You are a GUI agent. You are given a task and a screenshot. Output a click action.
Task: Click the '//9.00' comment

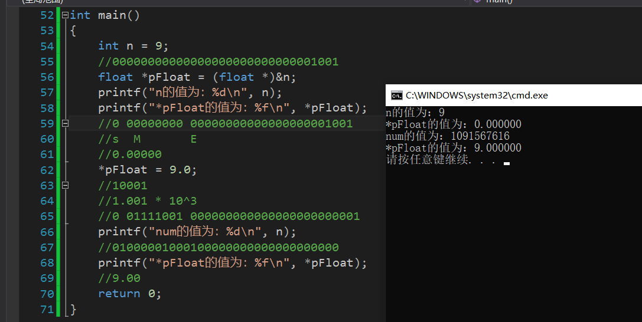pyautogui.click(x=119, y=278)
